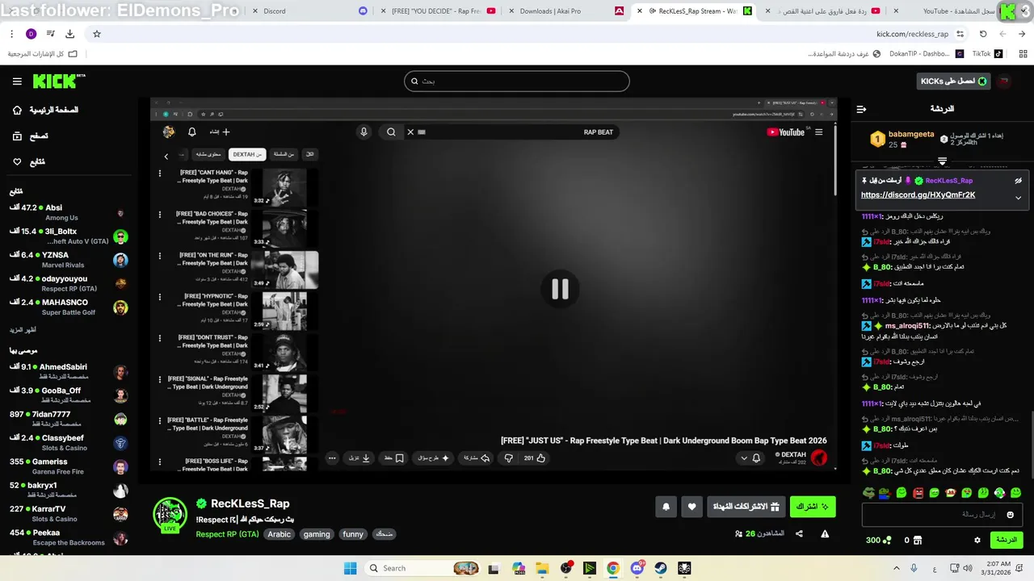Click the green chat send button
The height and width of the screenshot is (581, 1034).
(x=1006, y=540)
